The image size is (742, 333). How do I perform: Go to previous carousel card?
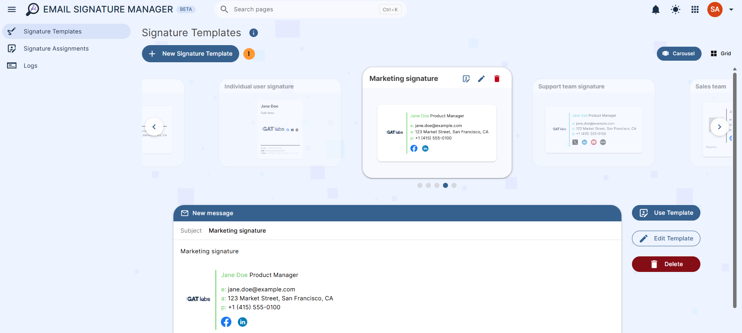coord(154,127)
